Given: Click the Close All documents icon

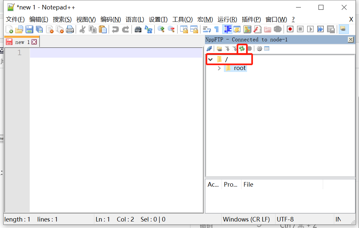Looking at the screenshot, I should coord(60,29).
